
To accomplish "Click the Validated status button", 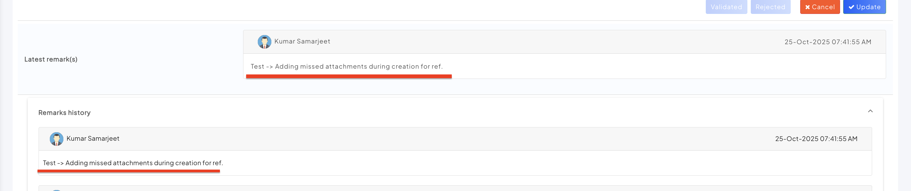I will (726, 7).
